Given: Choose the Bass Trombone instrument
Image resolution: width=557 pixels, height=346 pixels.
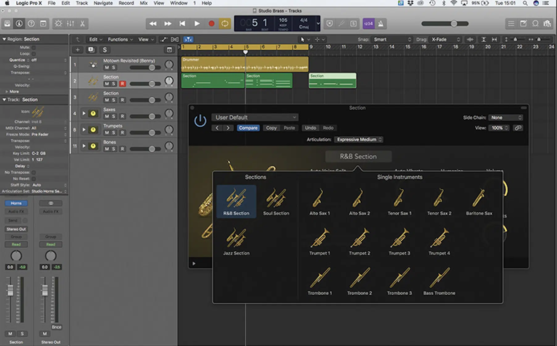Looking at the screenshot, I should point(439,281).
